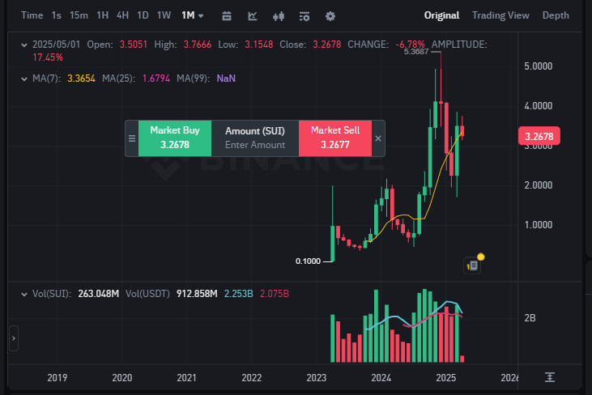The image size is (592, 395).
Task: Expand the left side panel arrow
Action: (x=14, y=338)
